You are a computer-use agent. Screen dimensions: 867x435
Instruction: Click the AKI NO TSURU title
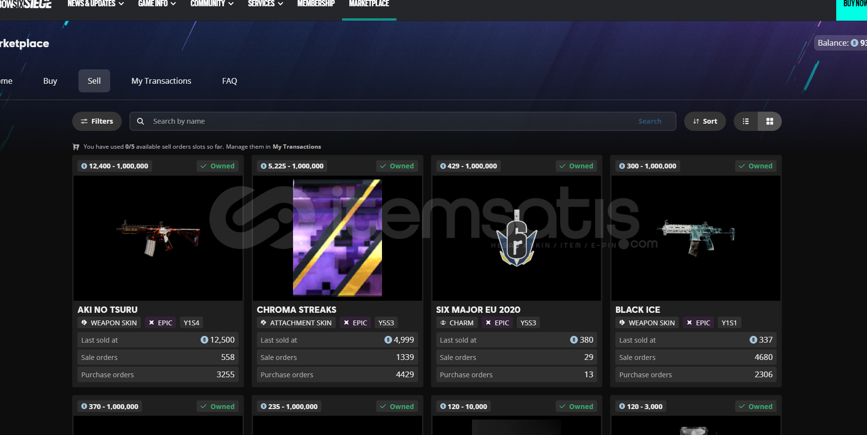click(107, 310)
